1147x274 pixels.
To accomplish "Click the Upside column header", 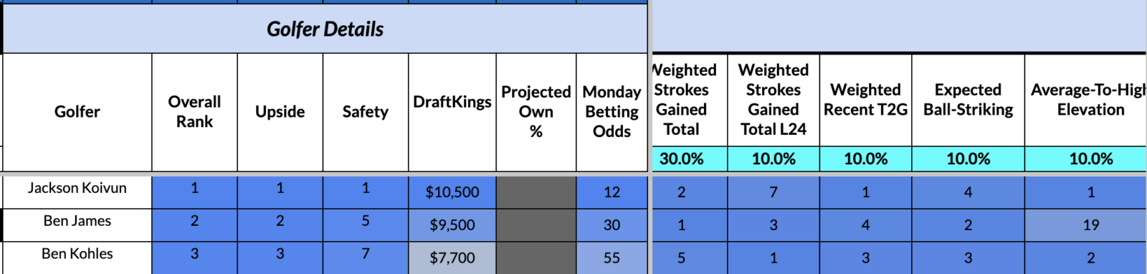I will [x=280, y=112].
